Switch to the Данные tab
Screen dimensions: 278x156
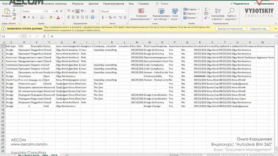(93, 3)
